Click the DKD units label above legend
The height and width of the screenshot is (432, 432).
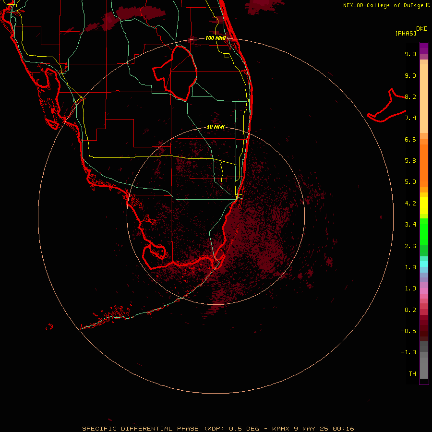(422, 29)
